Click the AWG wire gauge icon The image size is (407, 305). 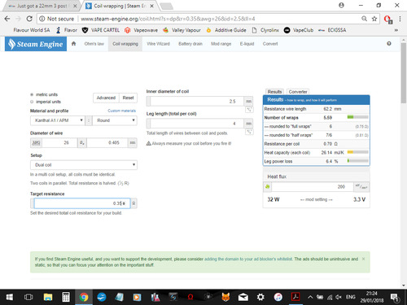point(36,142)
